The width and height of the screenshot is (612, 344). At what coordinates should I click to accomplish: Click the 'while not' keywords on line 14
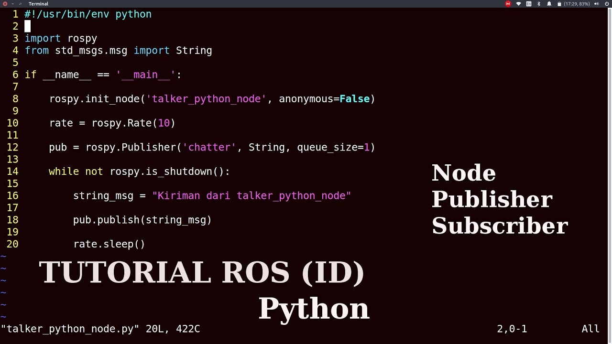coord(76,172)
